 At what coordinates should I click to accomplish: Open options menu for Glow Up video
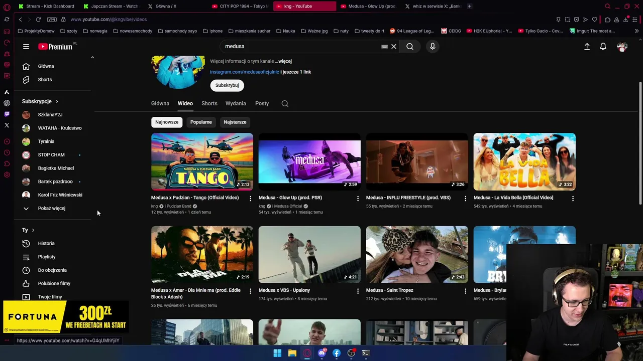coord(358,199)
